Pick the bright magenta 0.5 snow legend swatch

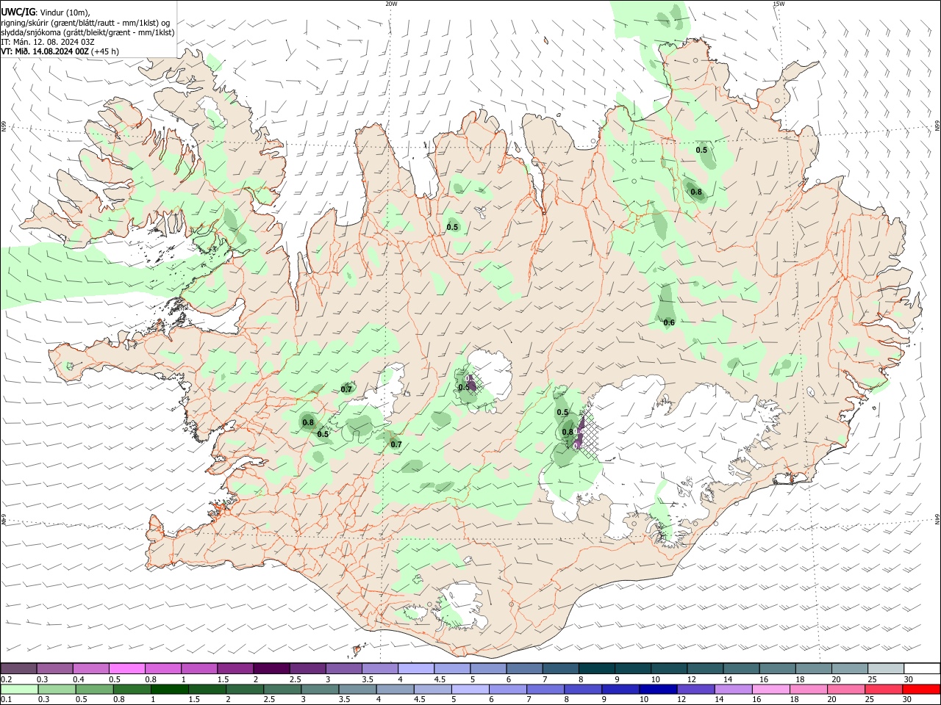tap(126, 668)
